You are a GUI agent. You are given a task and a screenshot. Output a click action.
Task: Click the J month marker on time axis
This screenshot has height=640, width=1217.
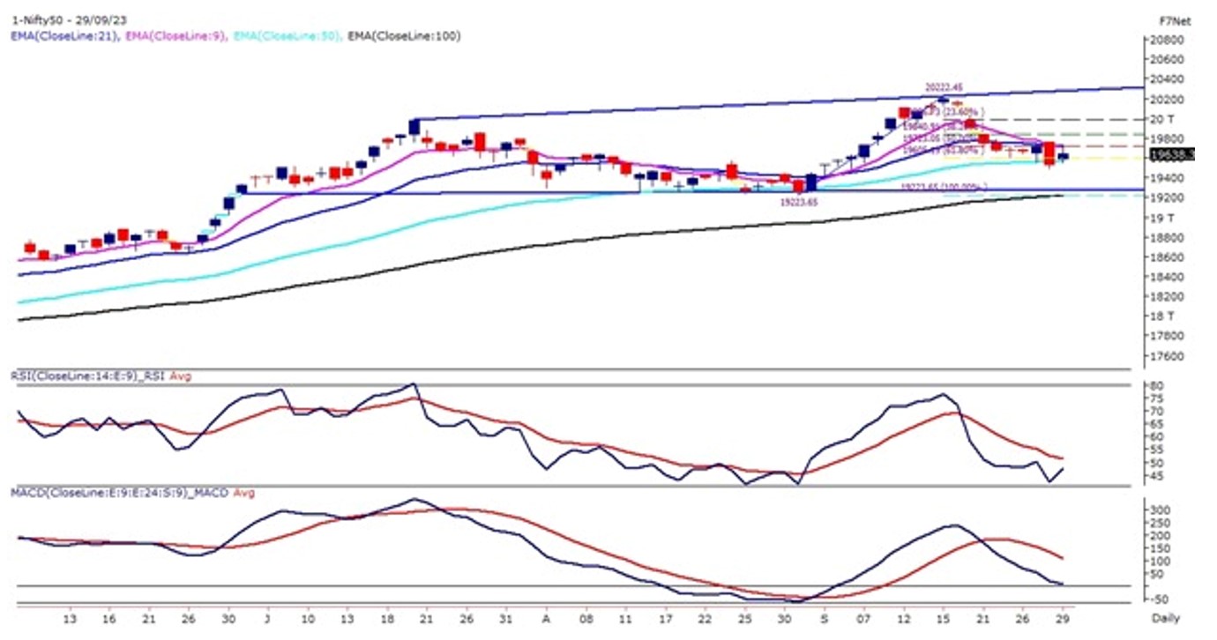tap(265, 617)
